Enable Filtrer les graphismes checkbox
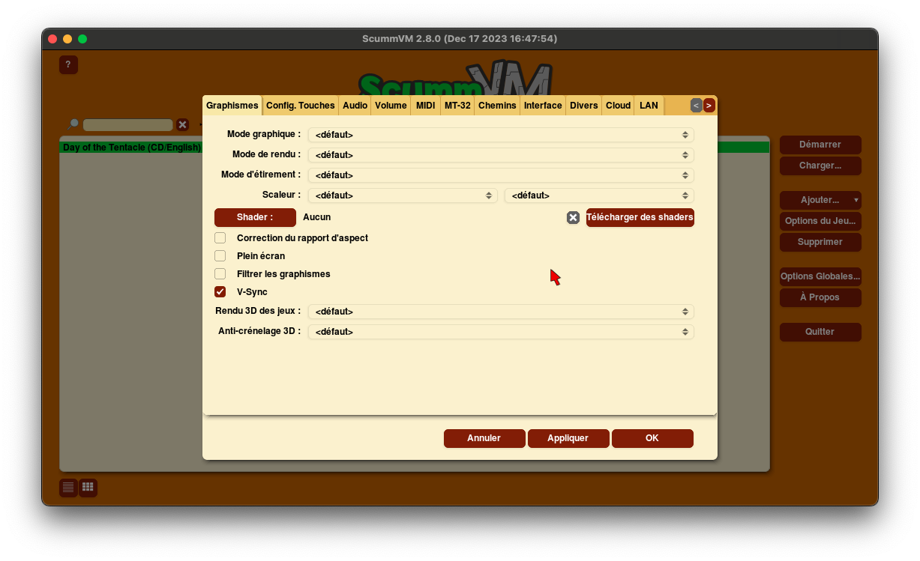 tap(220, 273)
